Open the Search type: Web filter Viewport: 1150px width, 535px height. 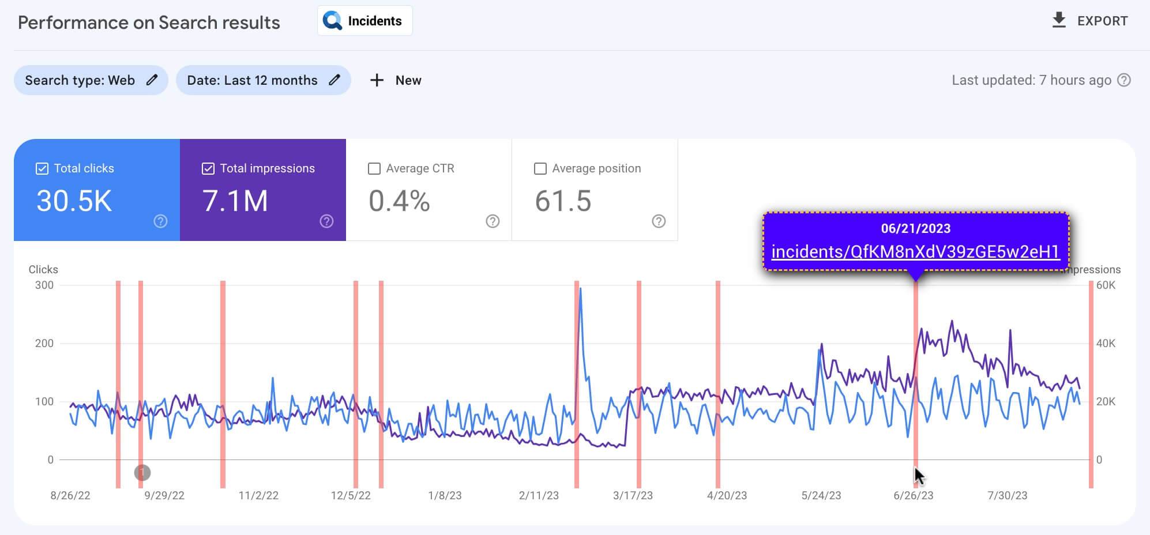[x=91, y=80]
